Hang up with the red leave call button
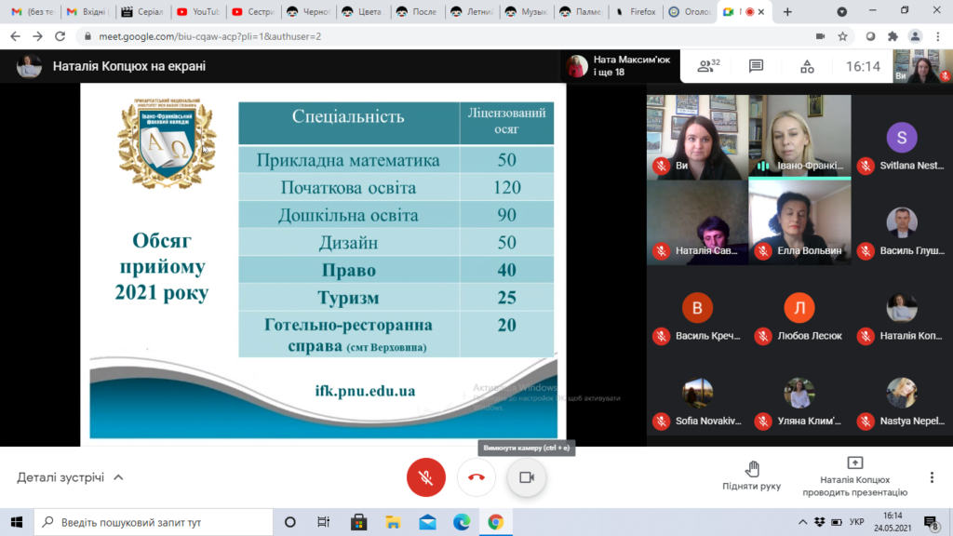 click(x=476, y=477)
